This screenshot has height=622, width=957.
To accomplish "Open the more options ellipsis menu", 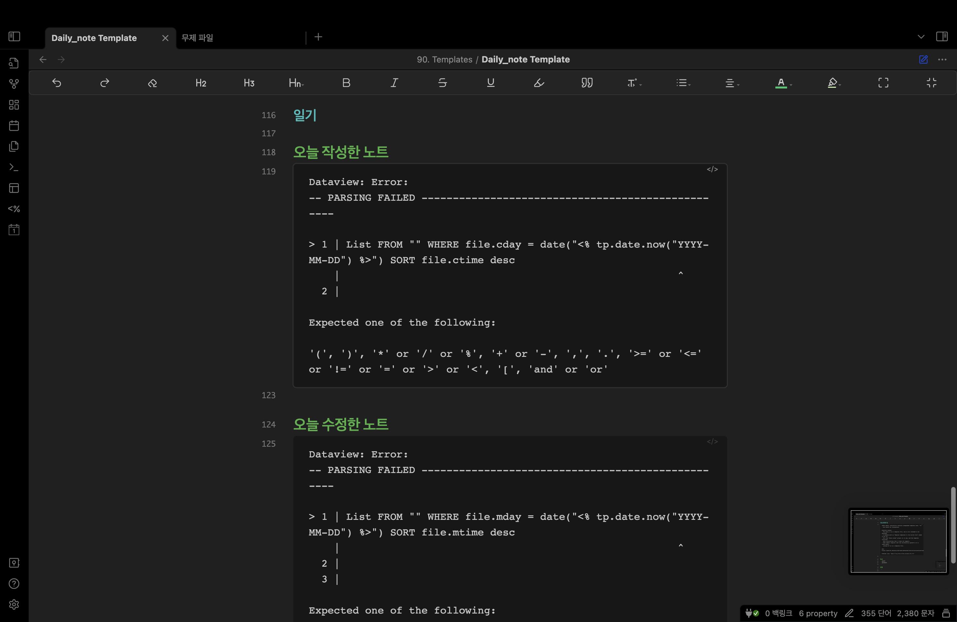I will tap(942, 60).
